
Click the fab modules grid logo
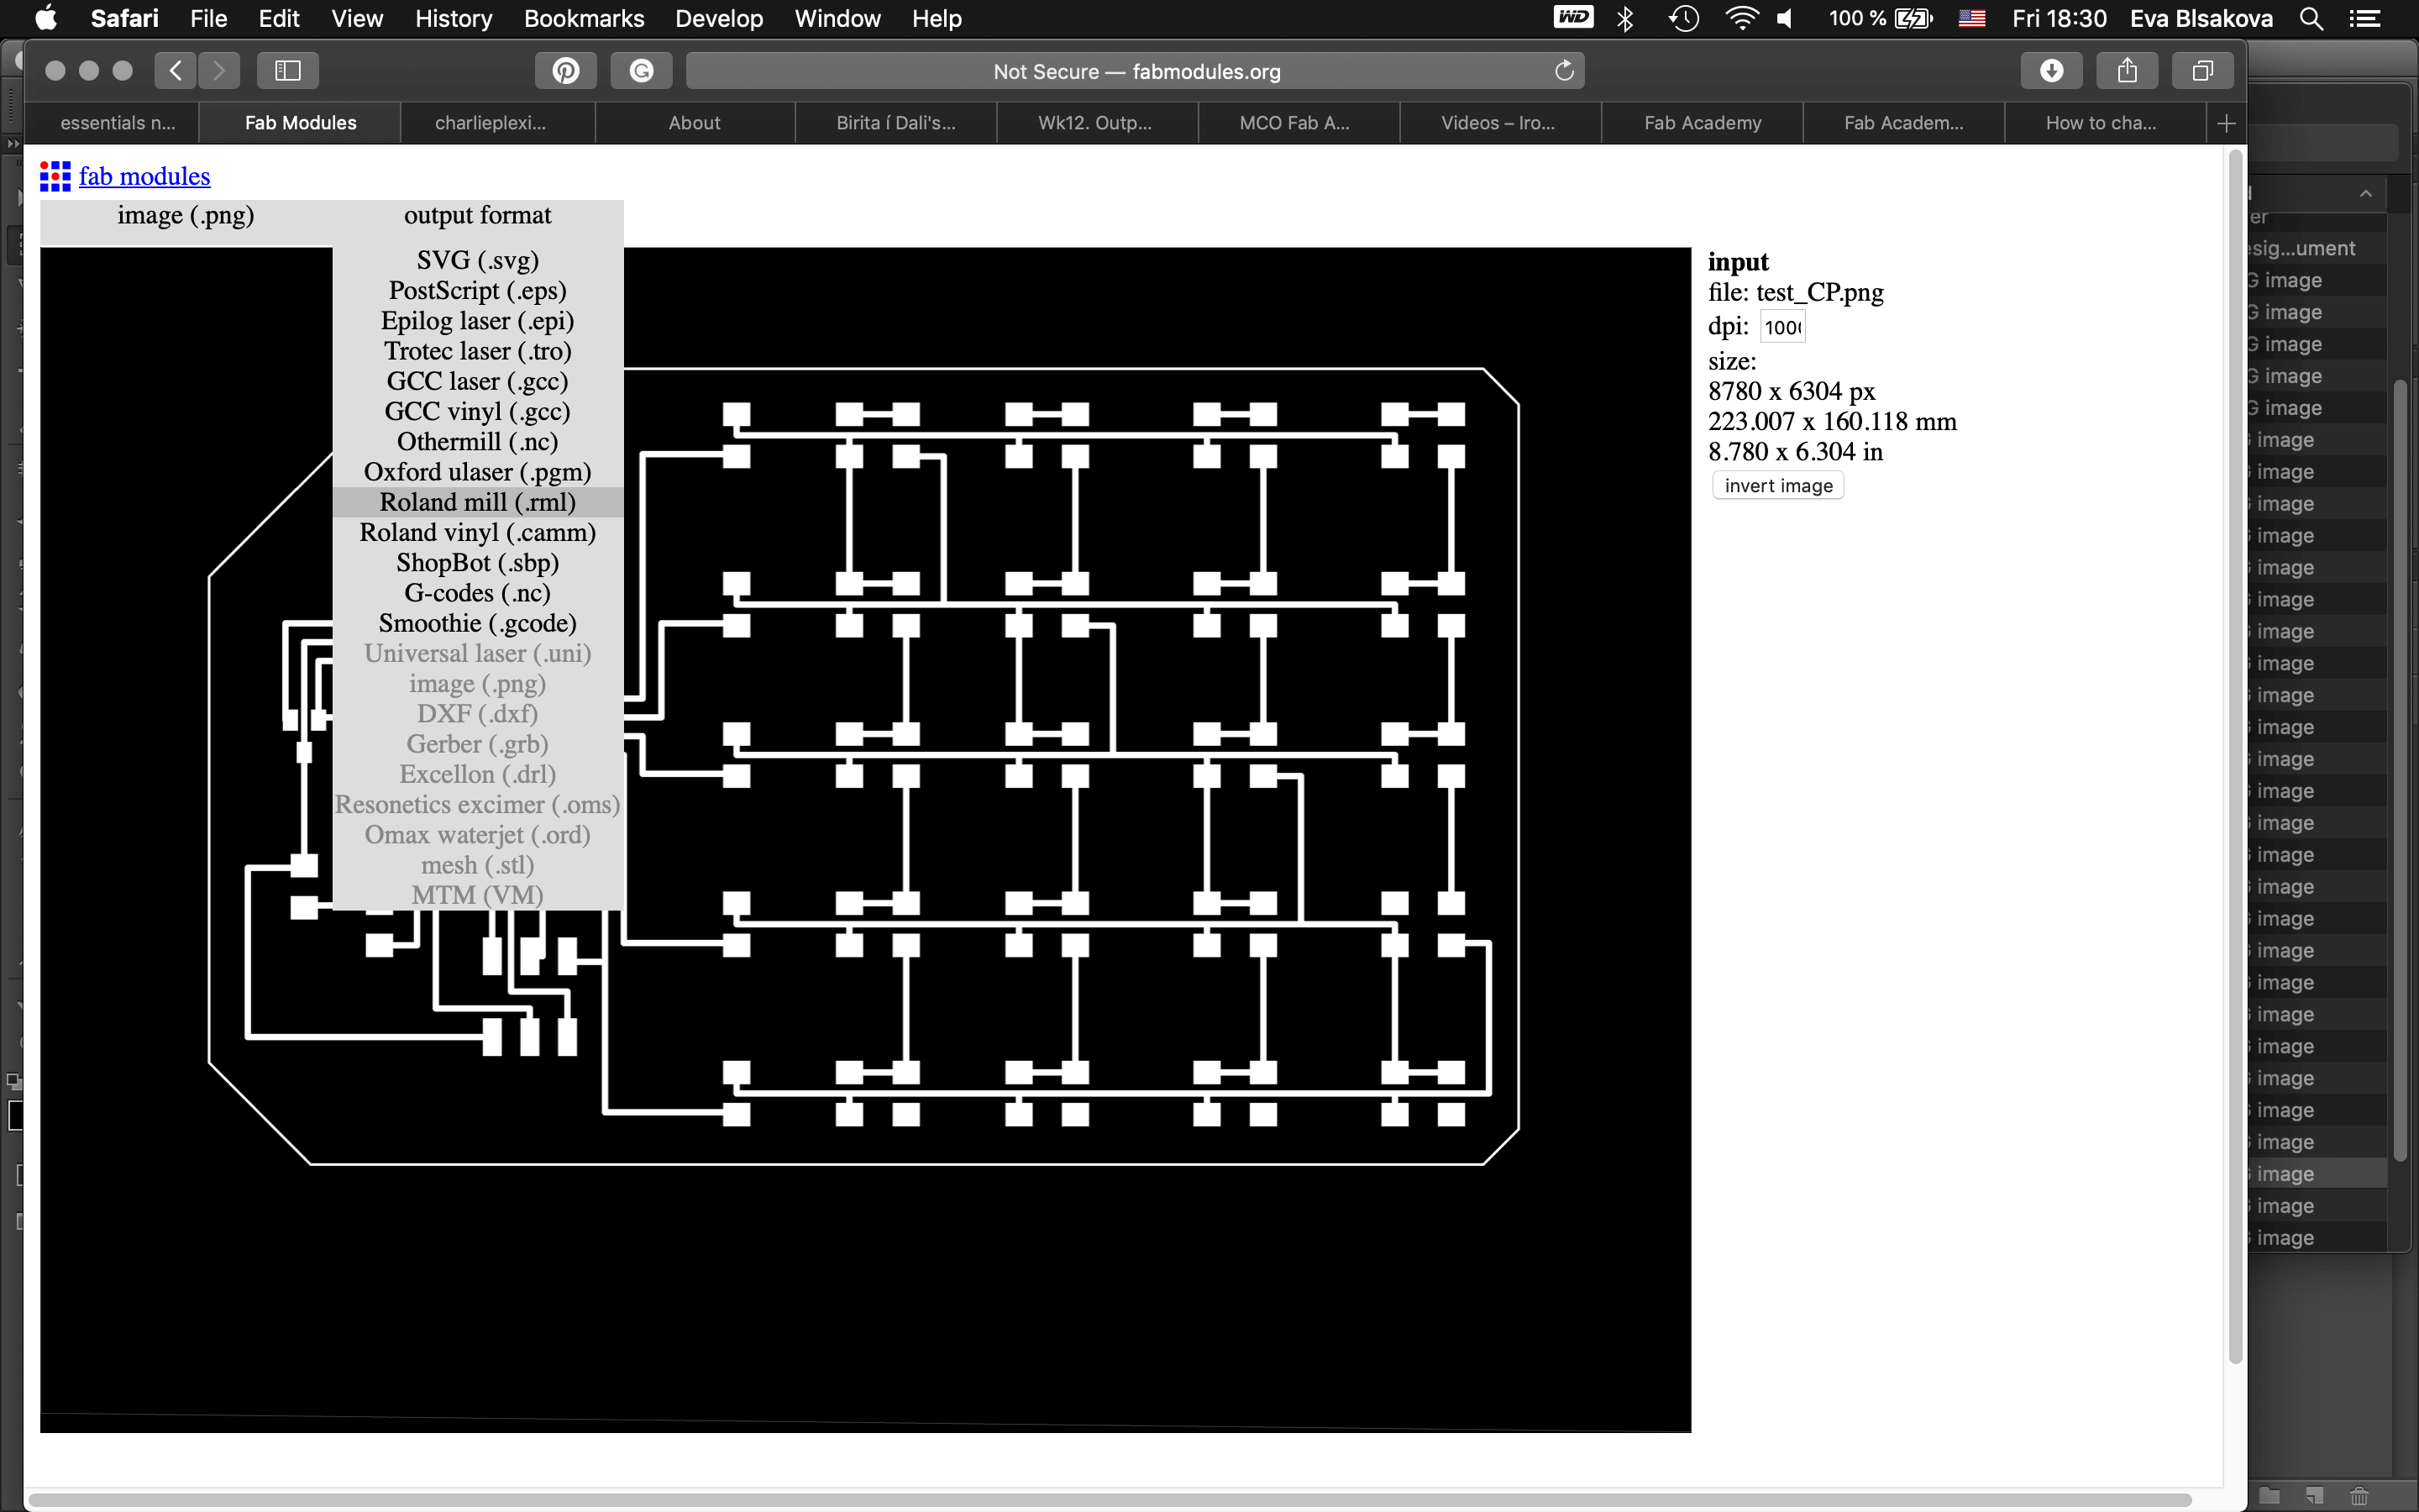[x=55, y=176]
